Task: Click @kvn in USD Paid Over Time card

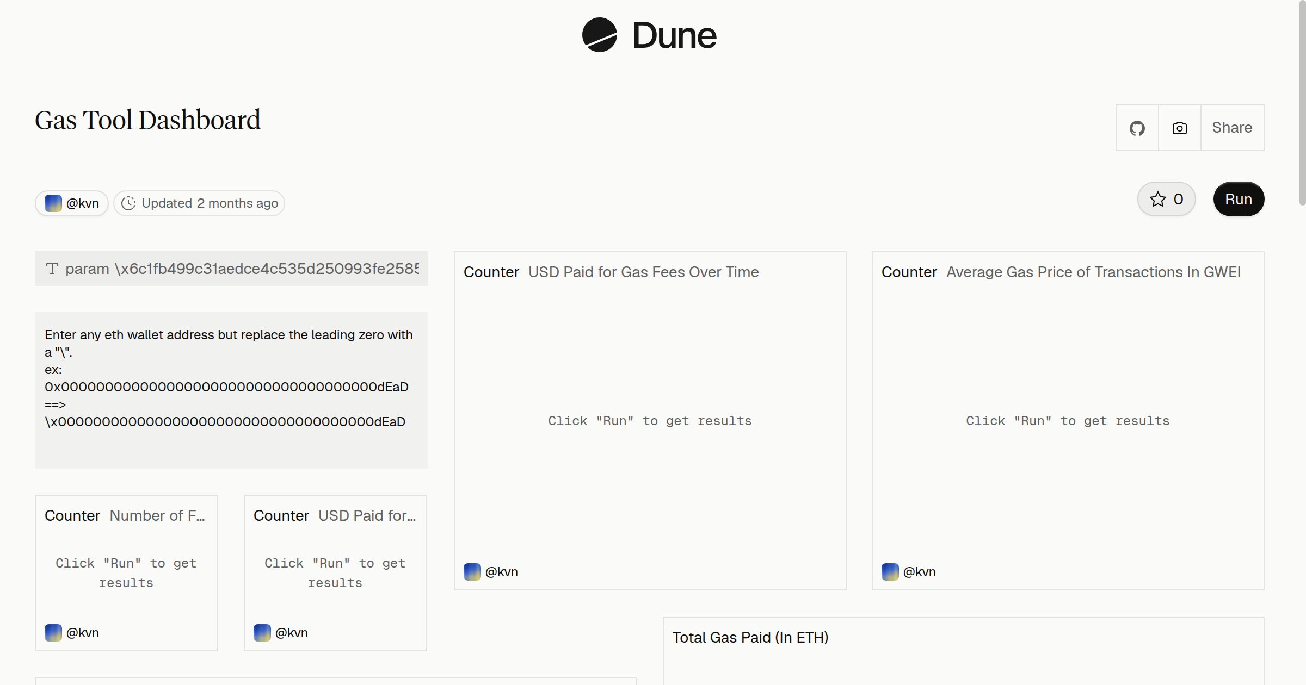Action: pyautogui.click(x=501, y=572)
